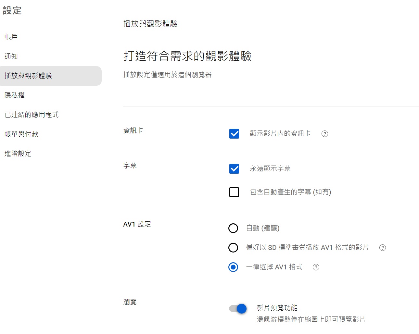Open 進階設定 from the sidebar
Viewport: 419px width, 334px height.
click(x=18, y=154)
